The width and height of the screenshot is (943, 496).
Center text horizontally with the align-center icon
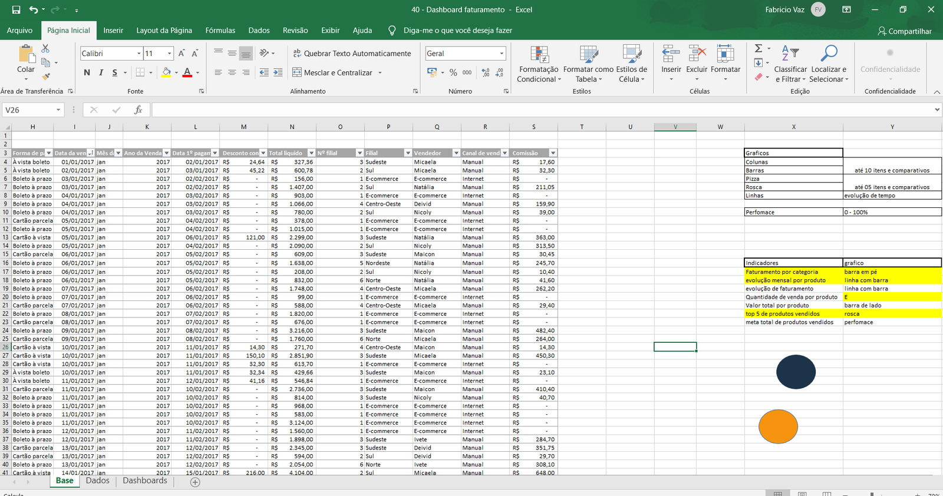tap(232, 72)
